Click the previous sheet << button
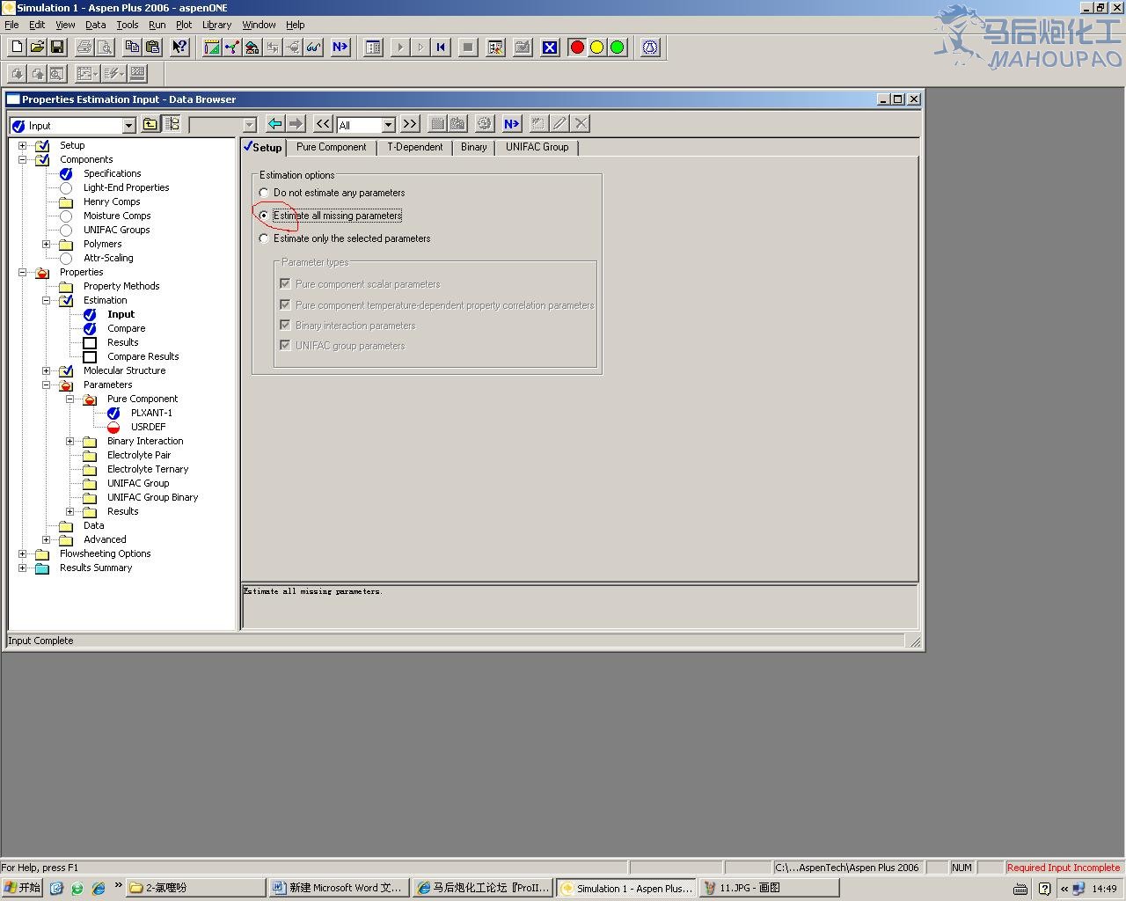 click(x=324, y=124)
